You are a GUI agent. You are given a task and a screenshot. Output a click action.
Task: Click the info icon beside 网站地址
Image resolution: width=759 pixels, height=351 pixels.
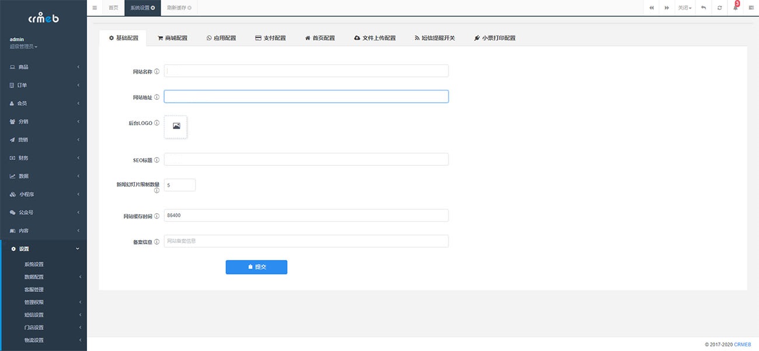156,98
